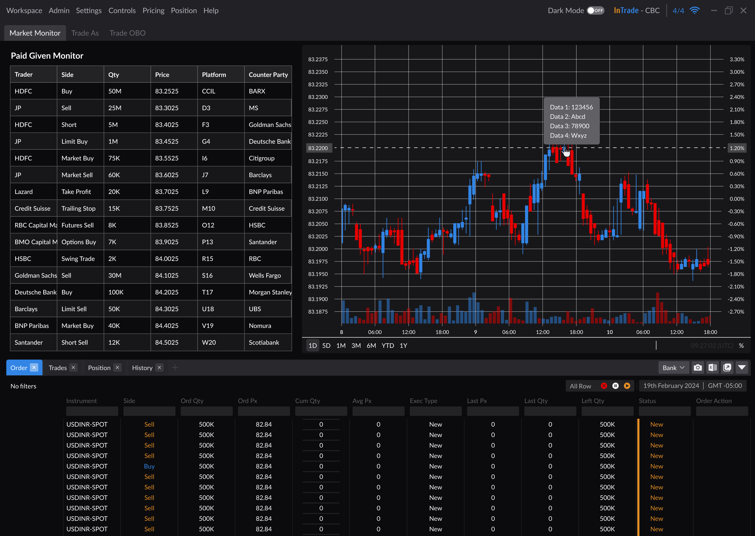
Task: Select the Market Monitor tab
Action: coord(35,33)
